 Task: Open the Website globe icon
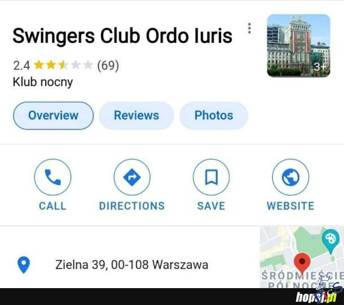pos(290,177)
